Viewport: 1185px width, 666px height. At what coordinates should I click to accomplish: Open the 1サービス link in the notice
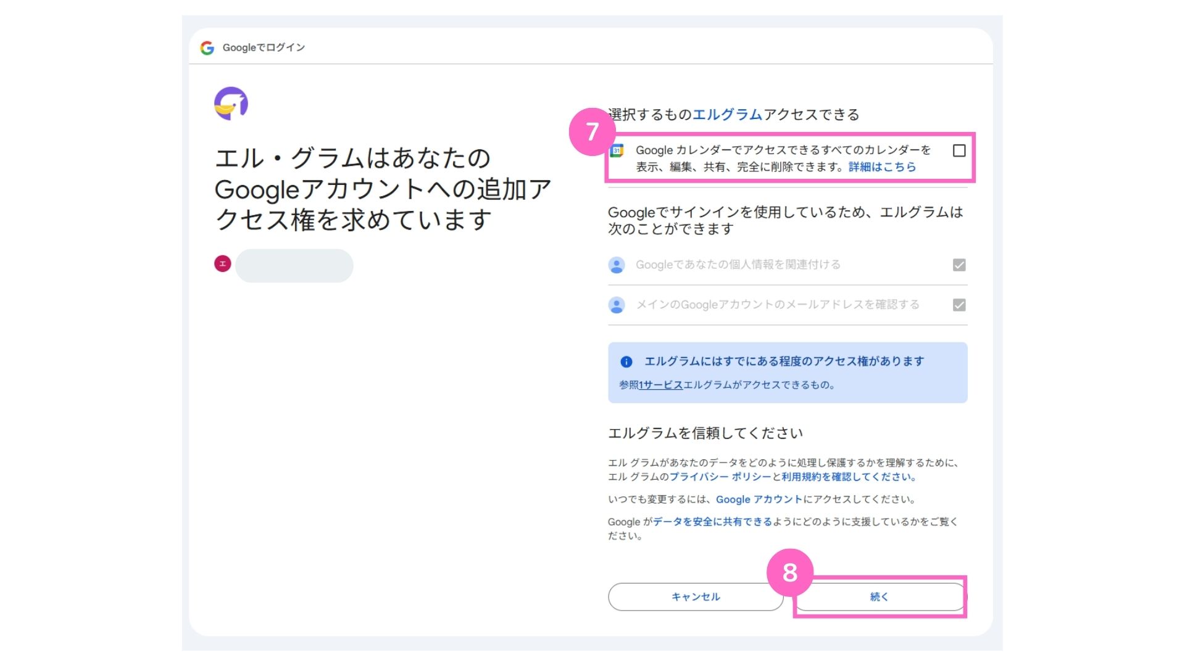click(661, 385)
